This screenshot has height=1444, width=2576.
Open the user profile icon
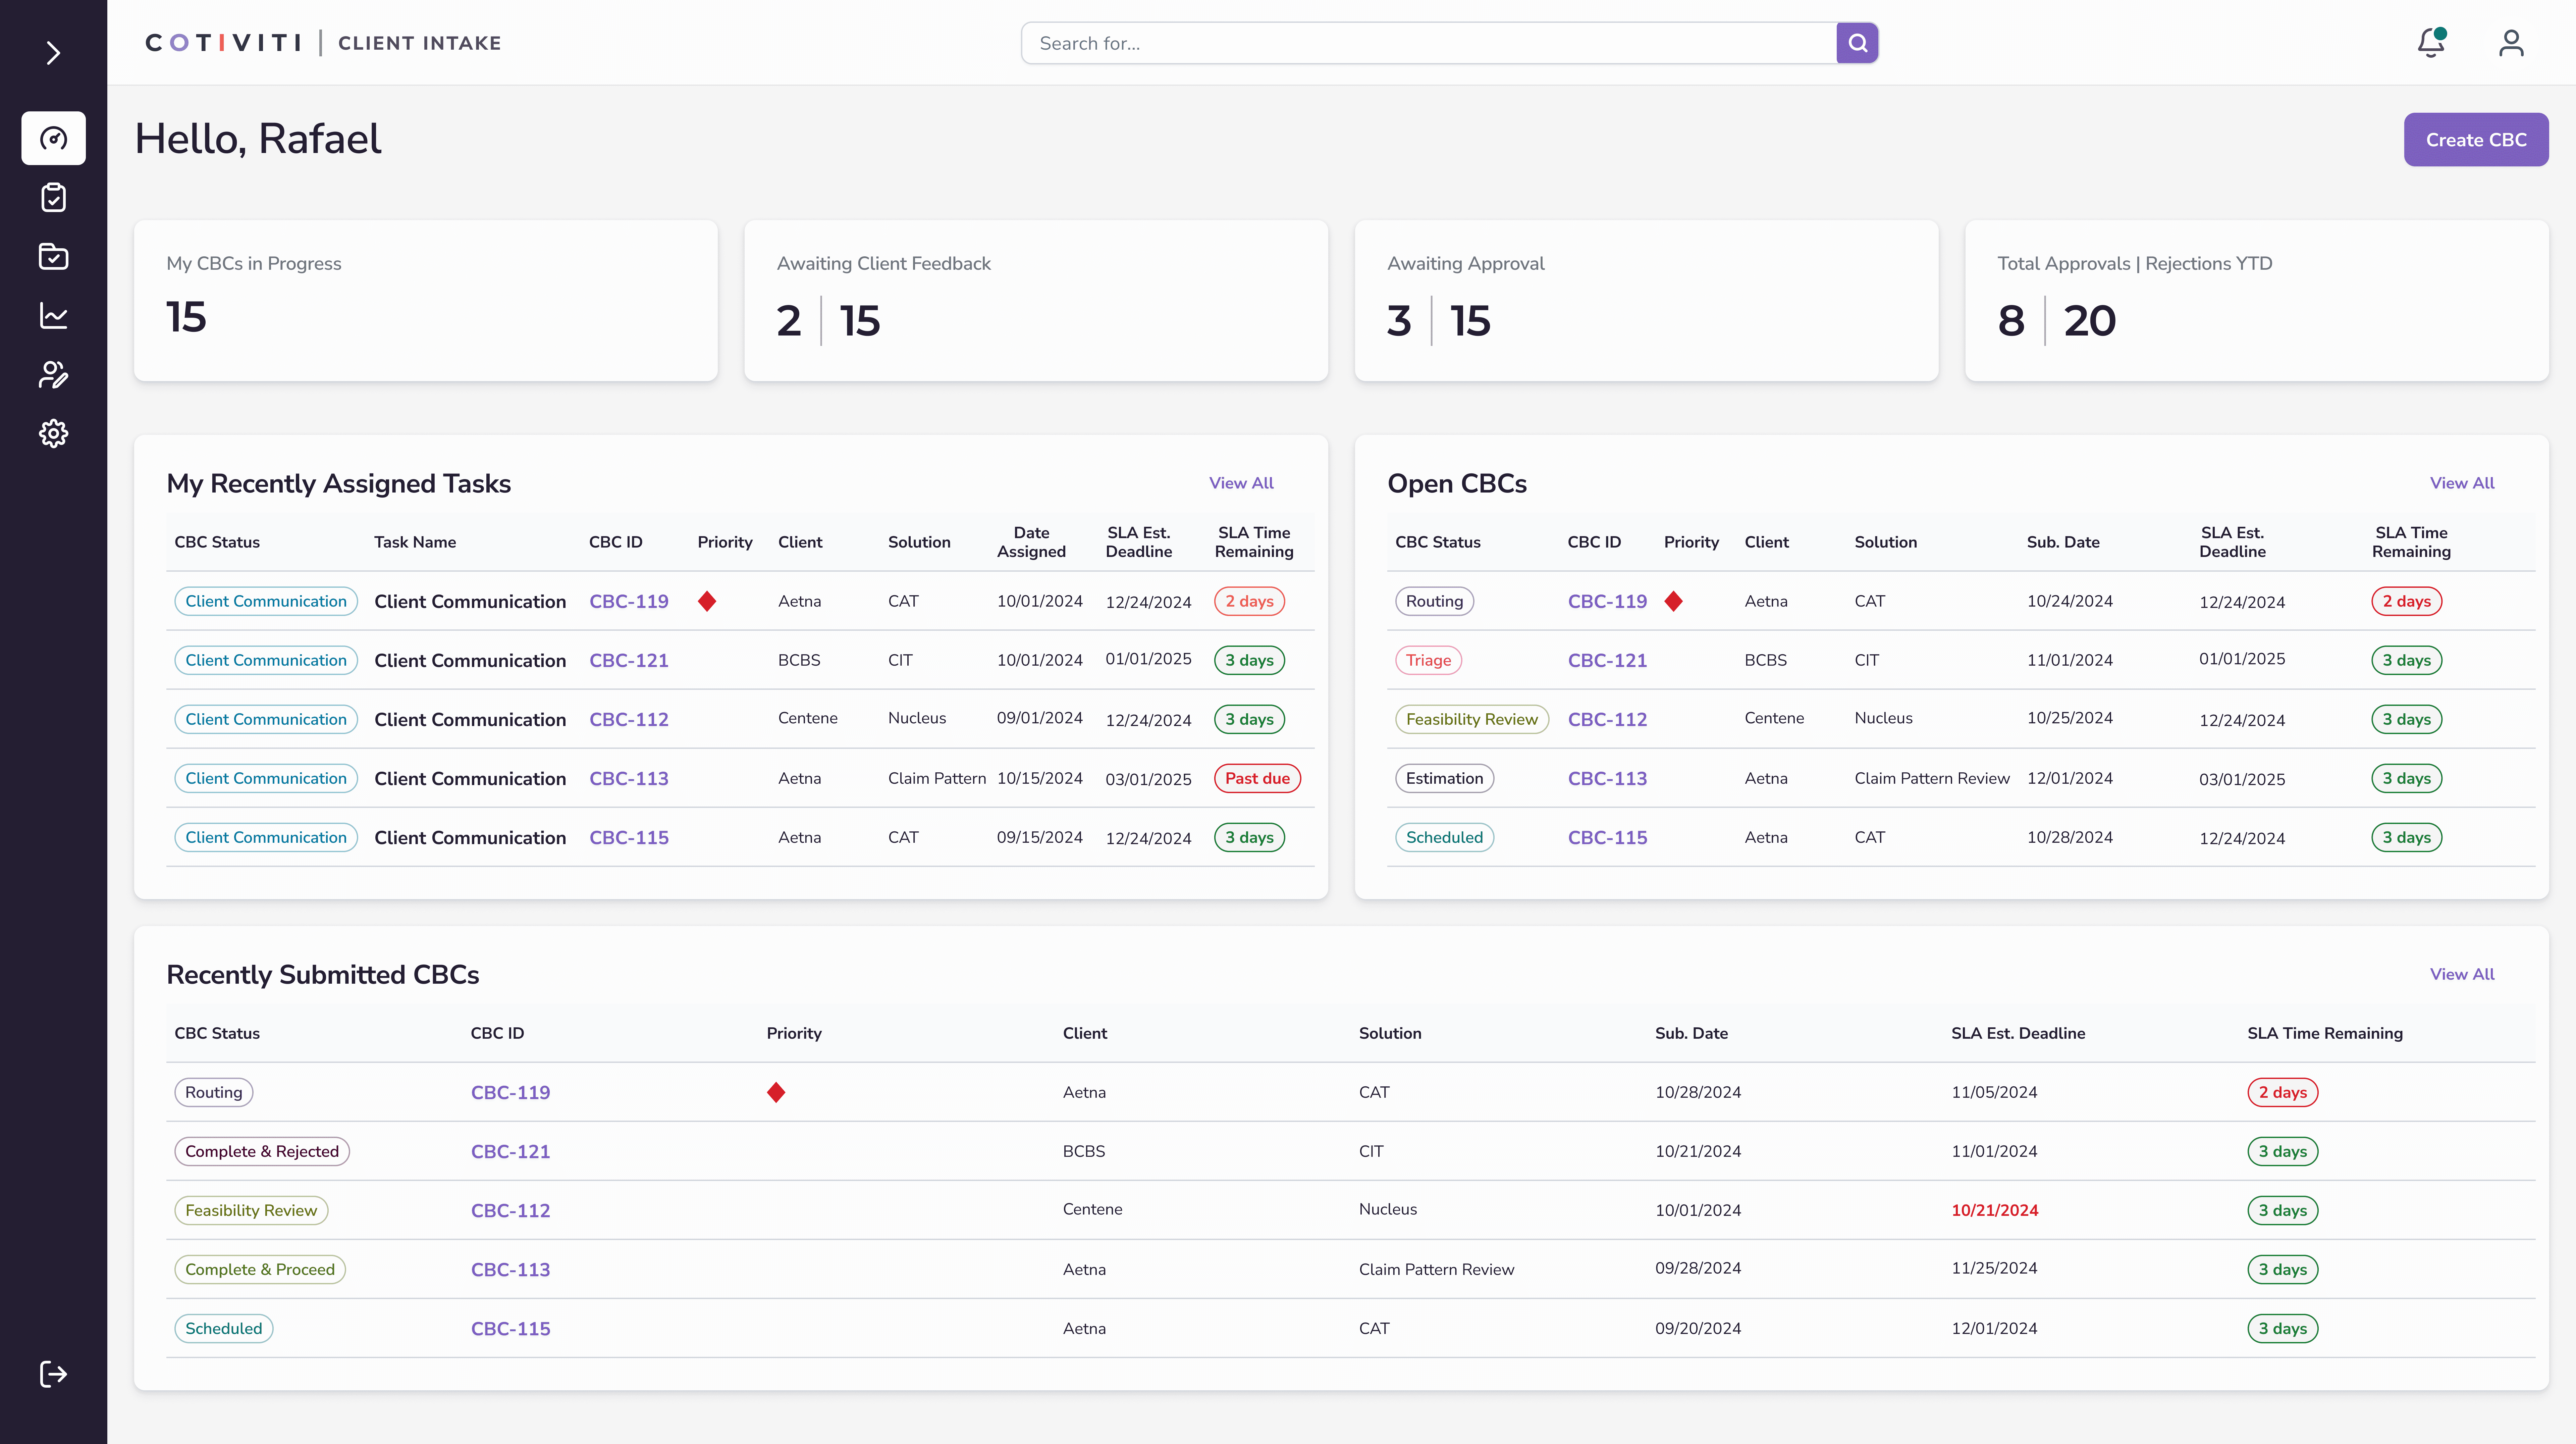click(2511, 43)
